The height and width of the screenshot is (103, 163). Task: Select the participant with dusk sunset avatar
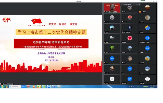click(x=112, y=69)
